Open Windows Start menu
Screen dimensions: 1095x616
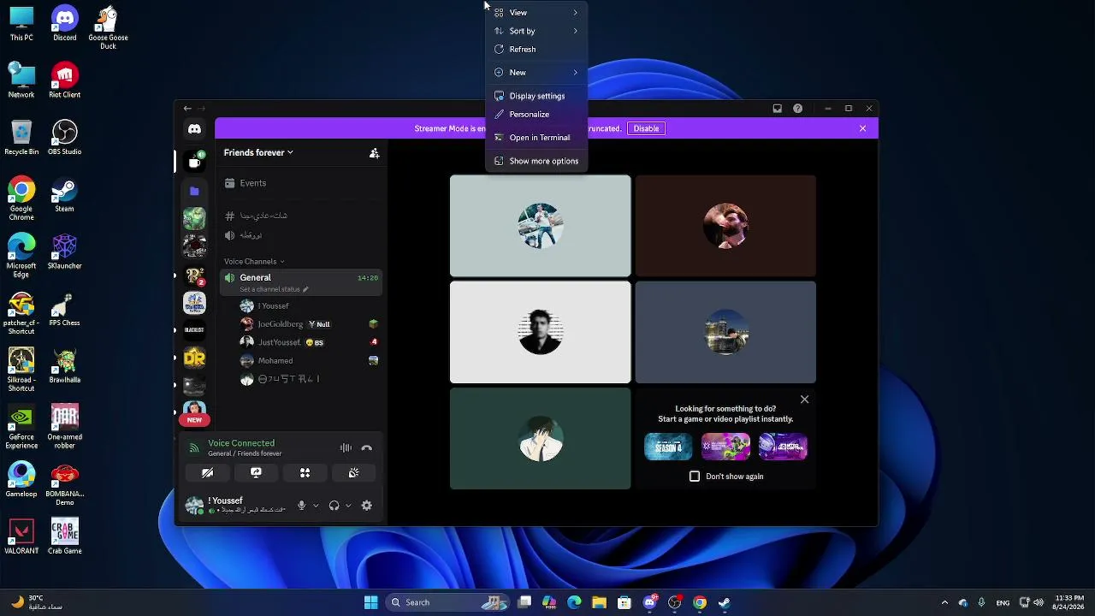tap(370, 602)
